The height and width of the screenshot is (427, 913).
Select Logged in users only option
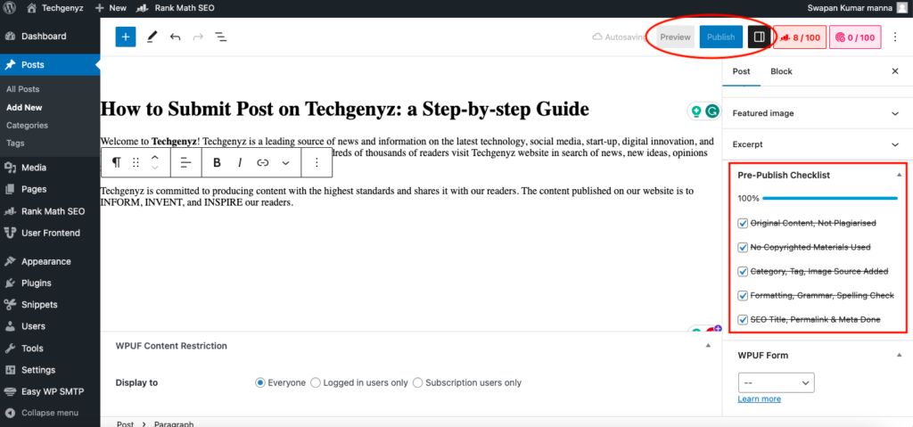point(316,382)
